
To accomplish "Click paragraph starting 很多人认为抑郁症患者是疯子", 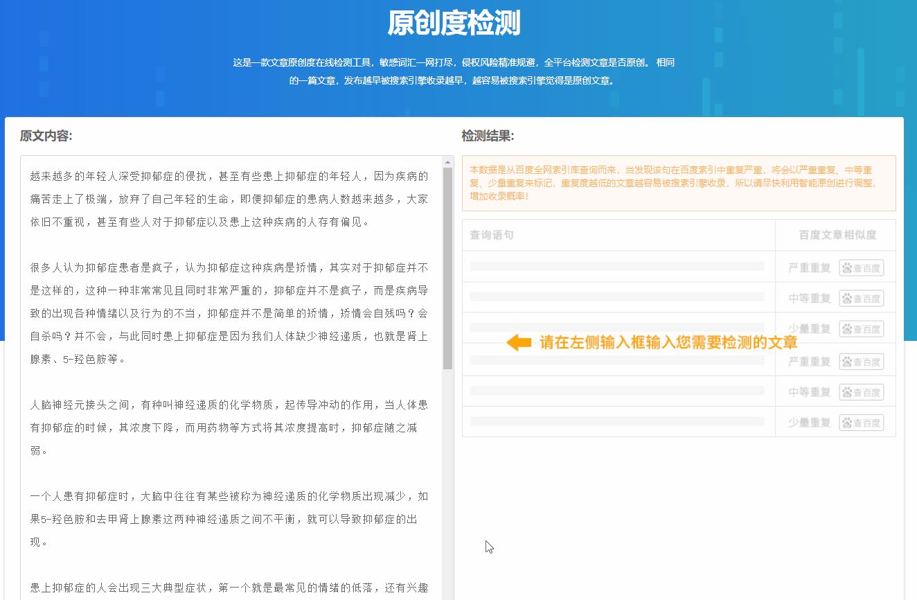I will coord(229,313).
